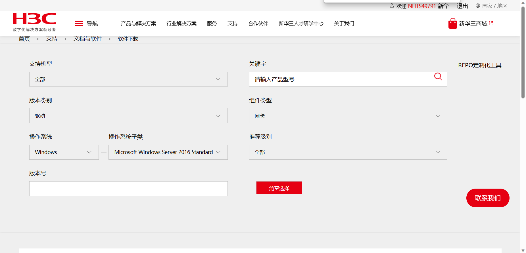Click the H3C logo

[34, 22]
